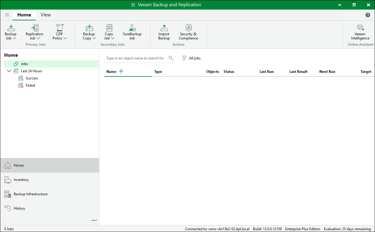Click the Import Backup icon
Screen dimensions: 375x232
(x=164, y=28)
